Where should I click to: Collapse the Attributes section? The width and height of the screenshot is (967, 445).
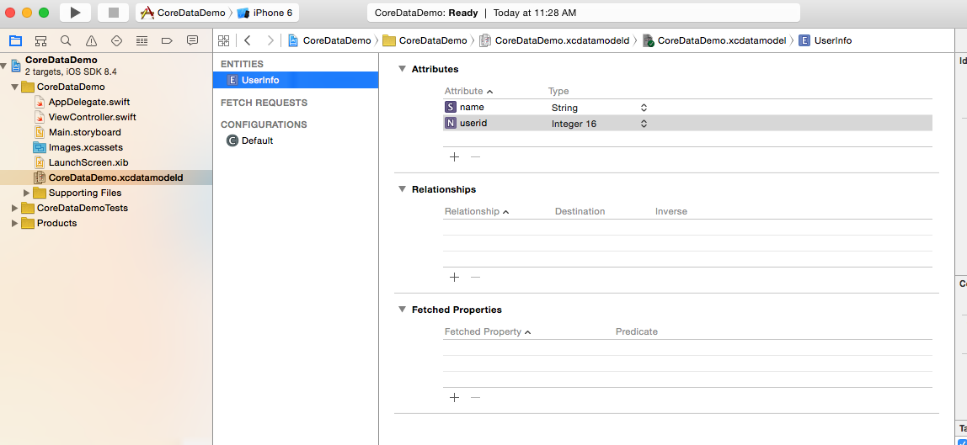click(403, 69)
